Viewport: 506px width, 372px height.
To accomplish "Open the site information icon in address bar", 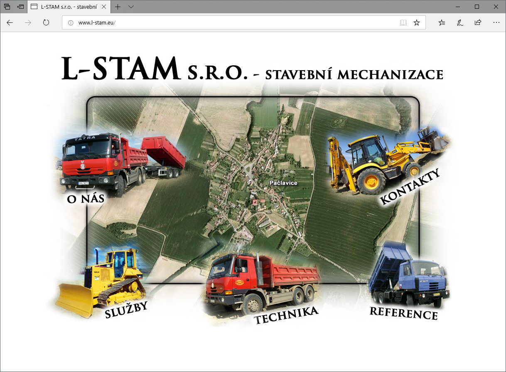I will pos(71,23).
